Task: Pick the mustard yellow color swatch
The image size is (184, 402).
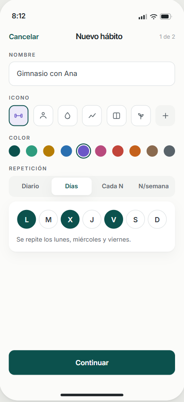Action: point(49,151)
